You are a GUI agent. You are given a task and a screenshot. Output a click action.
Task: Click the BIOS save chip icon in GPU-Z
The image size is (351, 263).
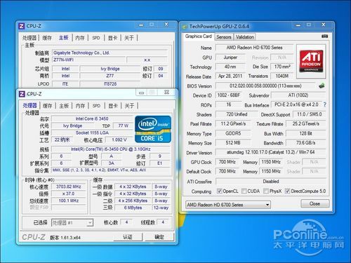click(322, 86)
